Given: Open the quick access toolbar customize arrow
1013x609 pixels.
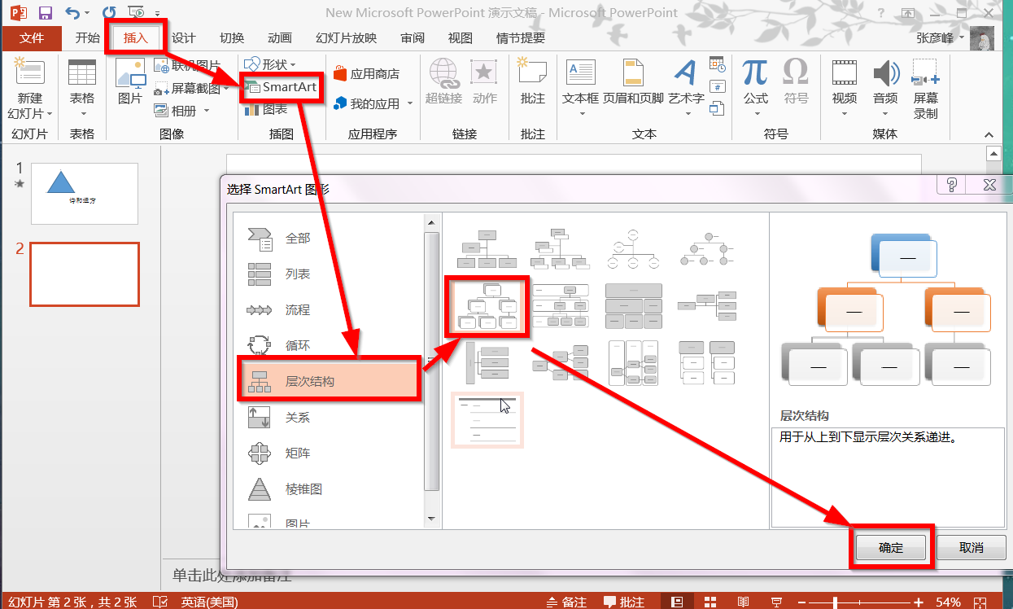Looking at the screenshot, I should pyautogui.click(x=156, y=13).
